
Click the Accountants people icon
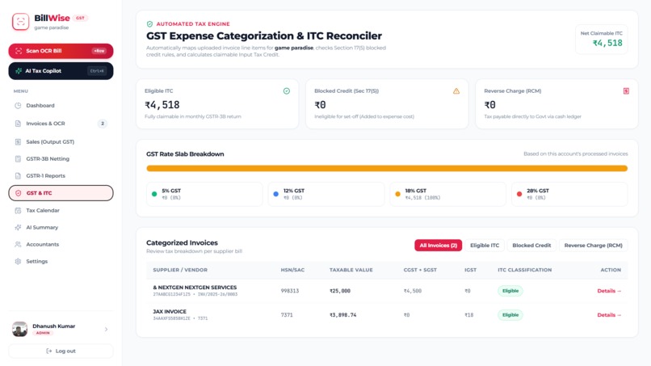point(18,244)
